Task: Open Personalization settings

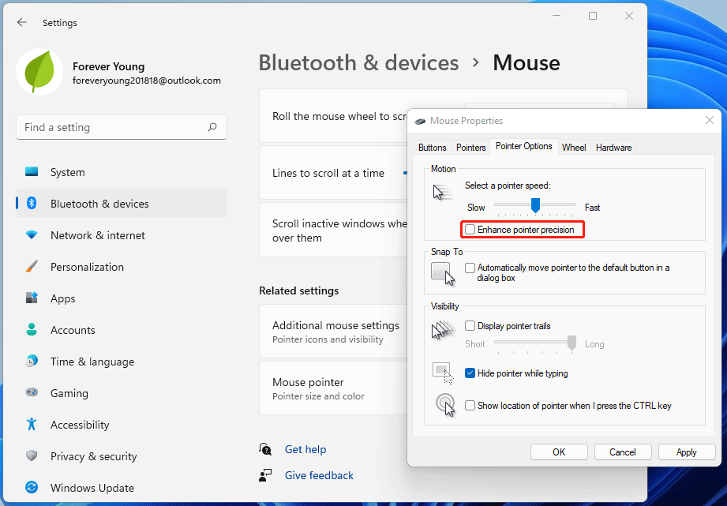Action: point(122,267)
